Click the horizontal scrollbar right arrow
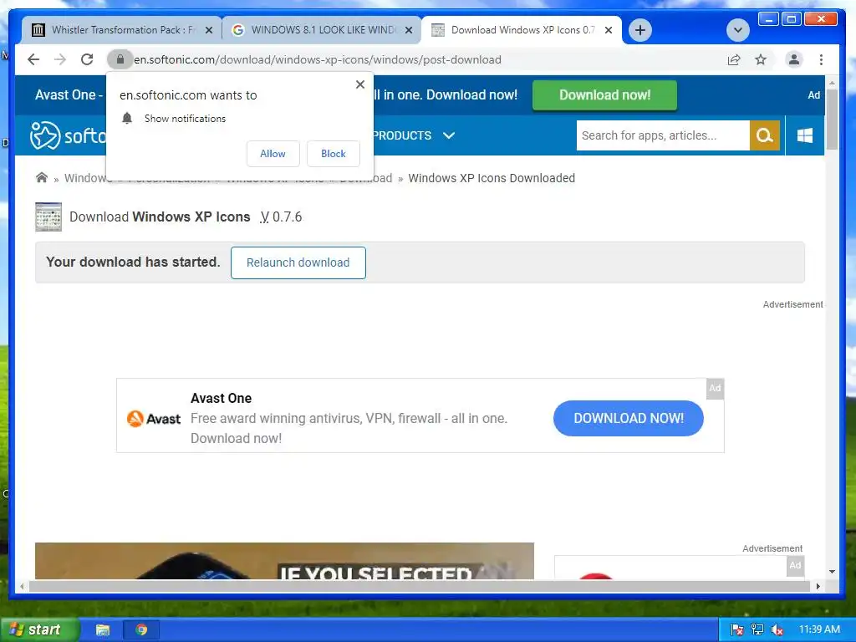Viewport: 856px width, 642px height. (818, 586)
